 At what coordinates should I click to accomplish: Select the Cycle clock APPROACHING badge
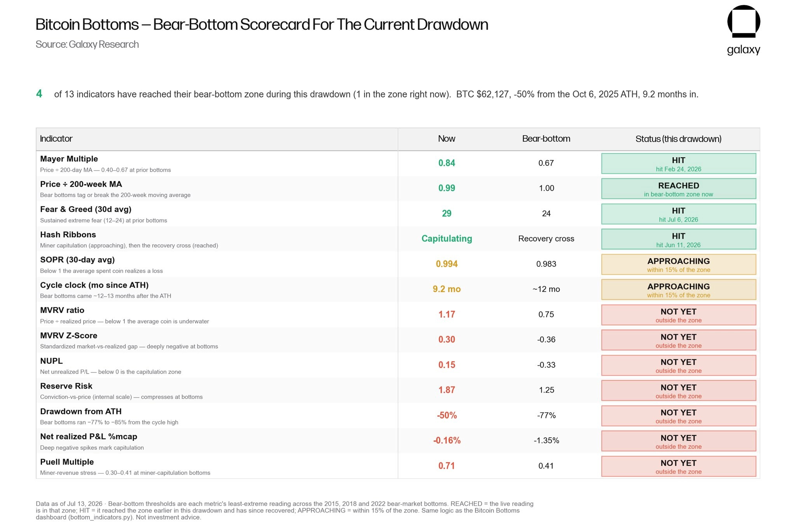(678, 290)
